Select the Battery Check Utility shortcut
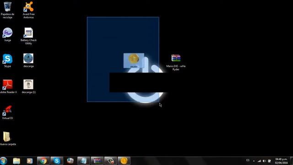 (28, 36)
